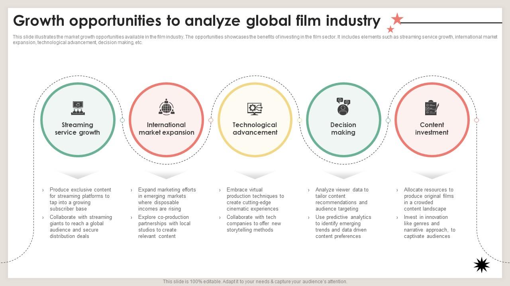The width and height of the screenshot is (510, 286).
Task: Click the black starburst icon
Action: (481, 265)
